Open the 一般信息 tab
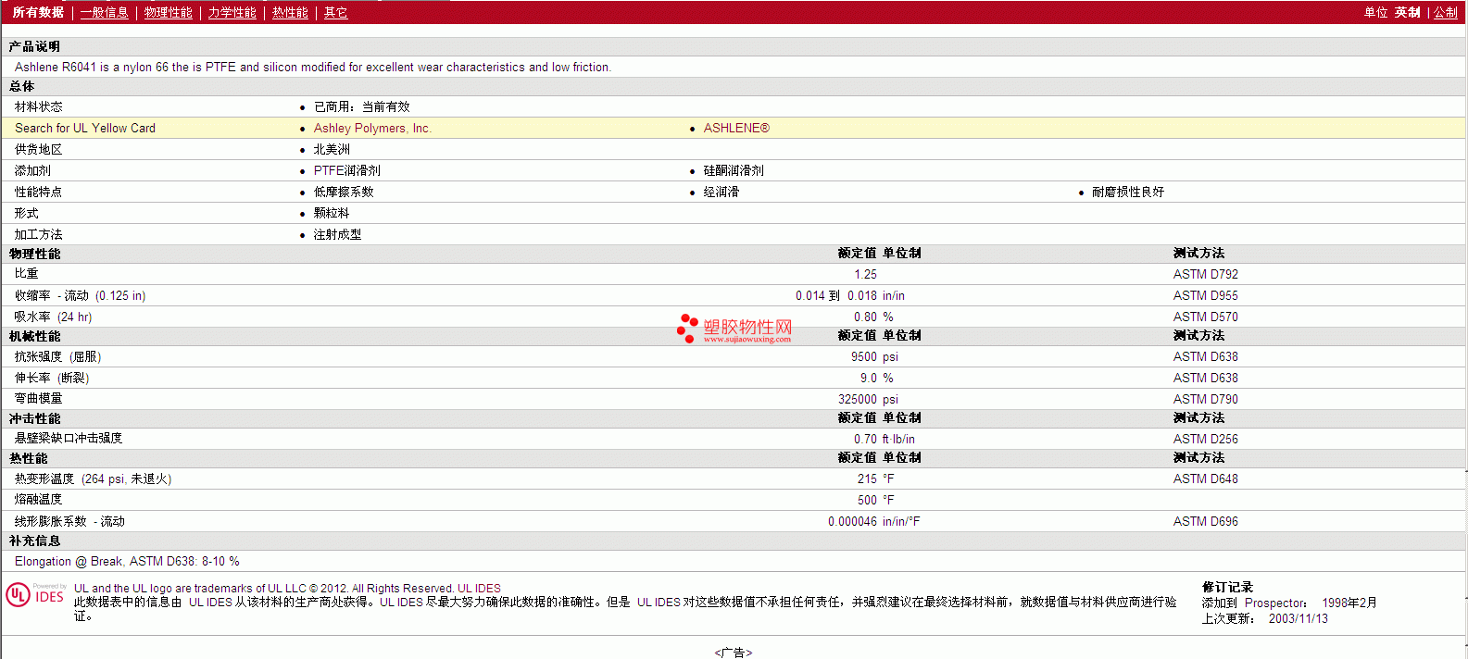1468x659 pixels. pos(104,13)
